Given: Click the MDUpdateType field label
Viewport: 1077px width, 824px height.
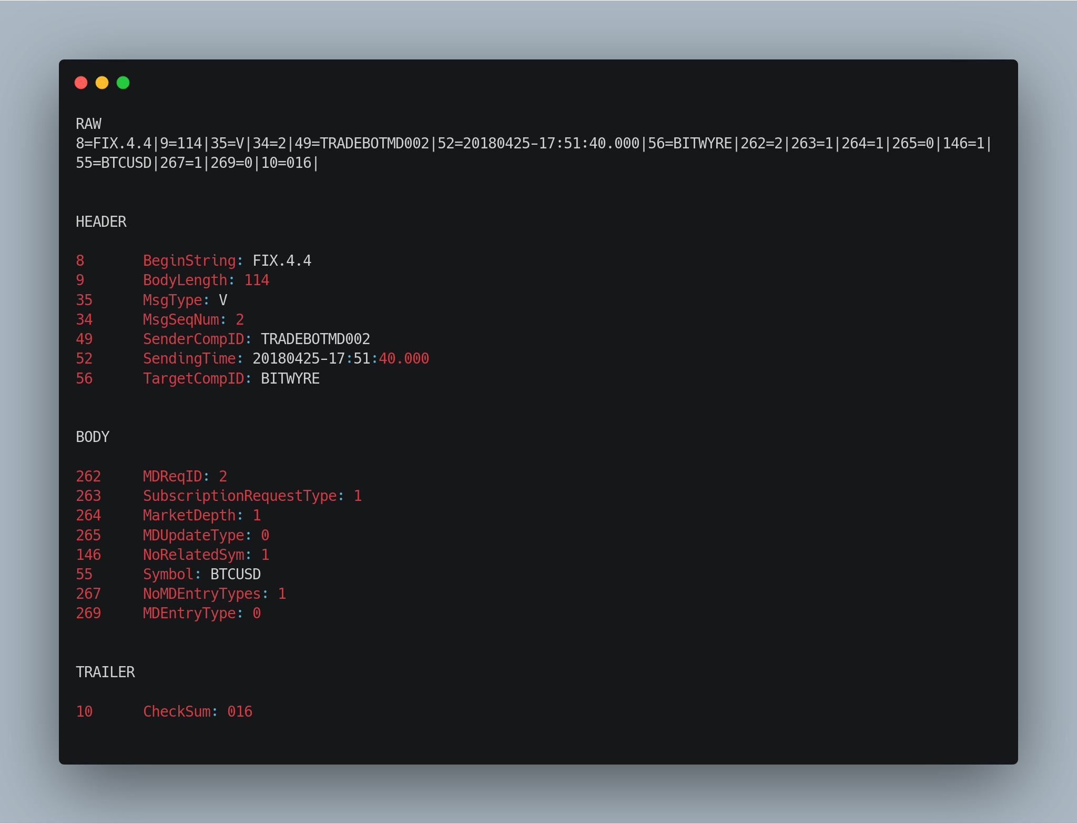Looking at the screenshot, I should [x=194, y=535].
